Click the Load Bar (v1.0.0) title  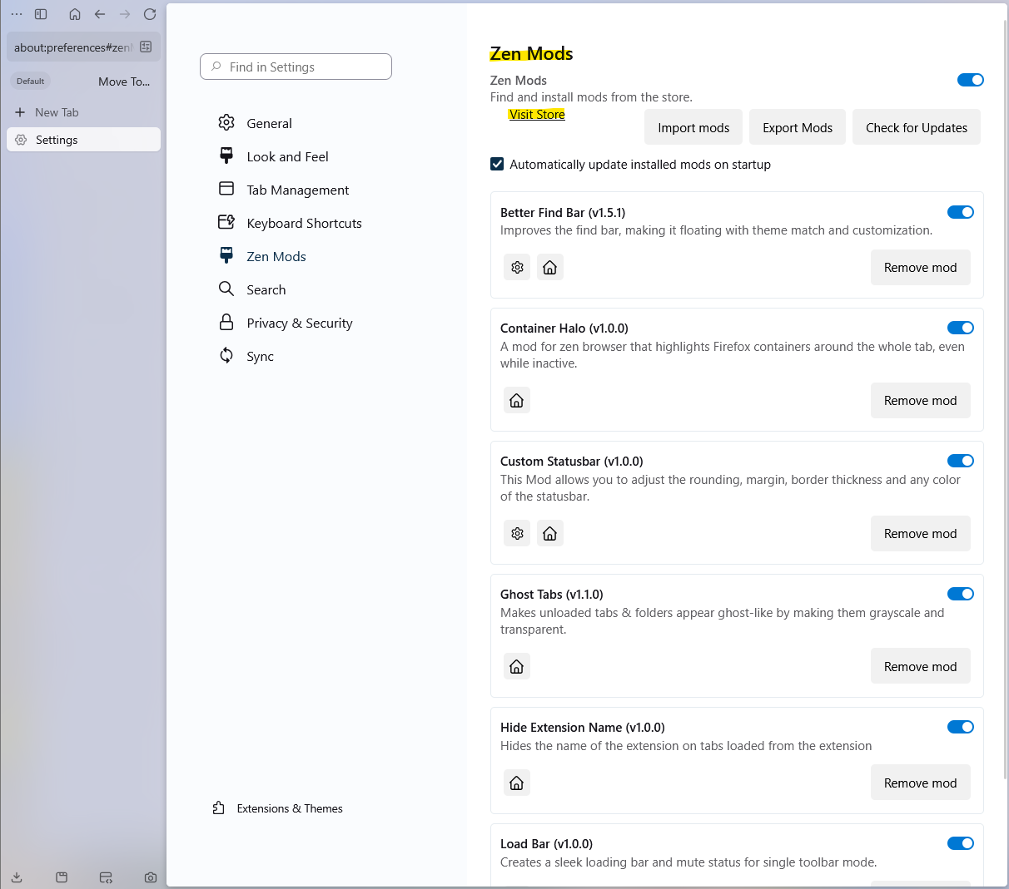[x=546, y=843]
